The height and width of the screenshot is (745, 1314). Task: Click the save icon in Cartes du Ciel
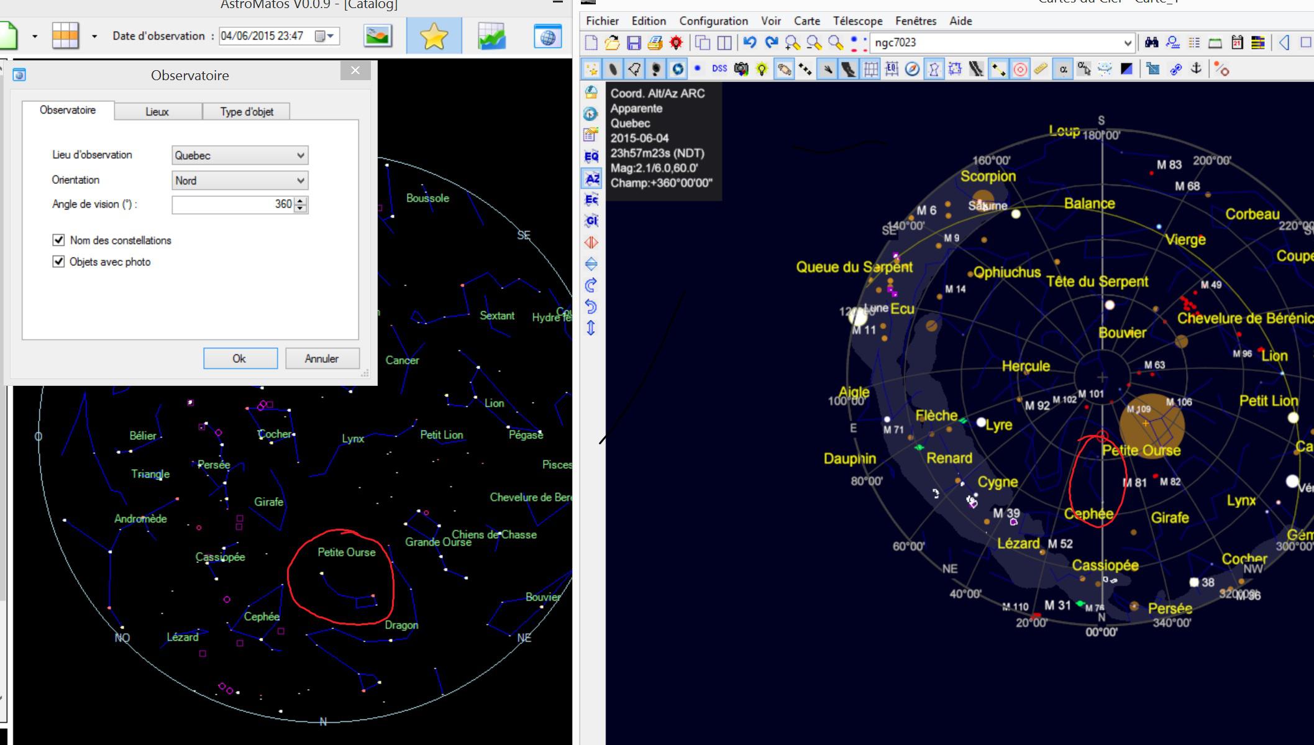coord(634,43)
